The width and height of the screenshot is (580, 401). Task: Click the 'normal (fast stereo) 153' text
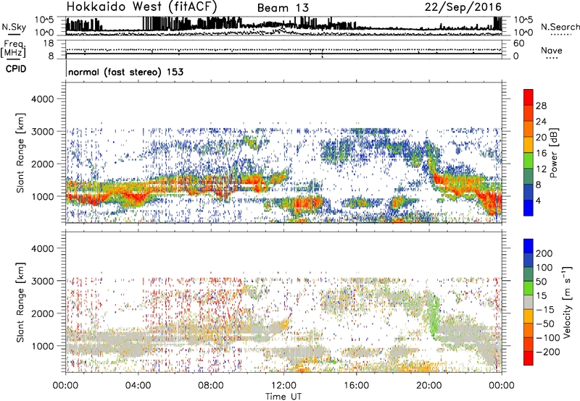pos(125,72)
